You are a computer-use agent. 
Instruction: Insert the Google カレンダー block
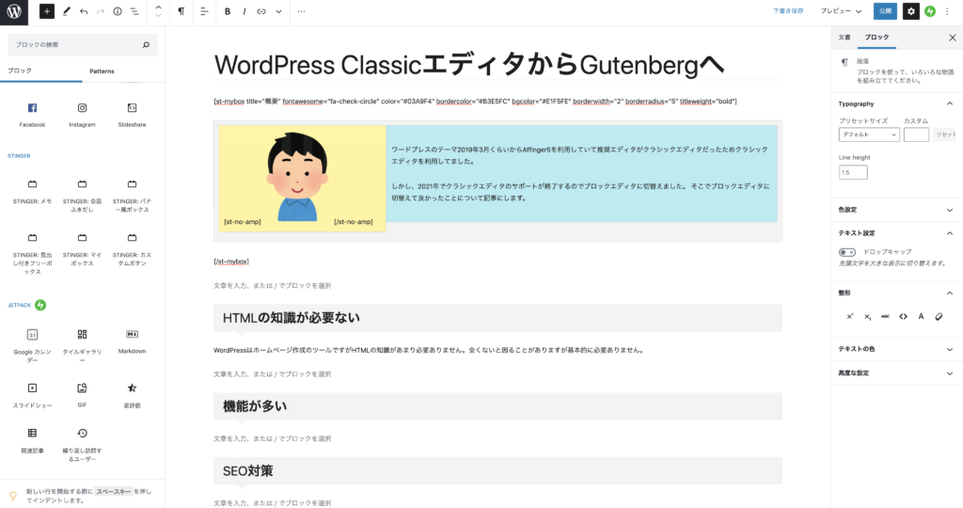pyautogui.click(x=32, y=345)
